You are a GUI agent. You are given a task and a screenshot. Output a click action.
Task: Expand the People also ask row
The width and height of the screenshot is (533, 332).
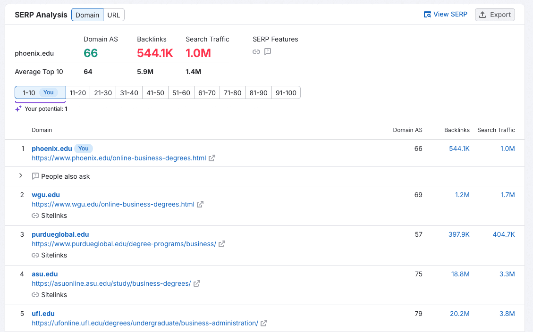point(20,175)
